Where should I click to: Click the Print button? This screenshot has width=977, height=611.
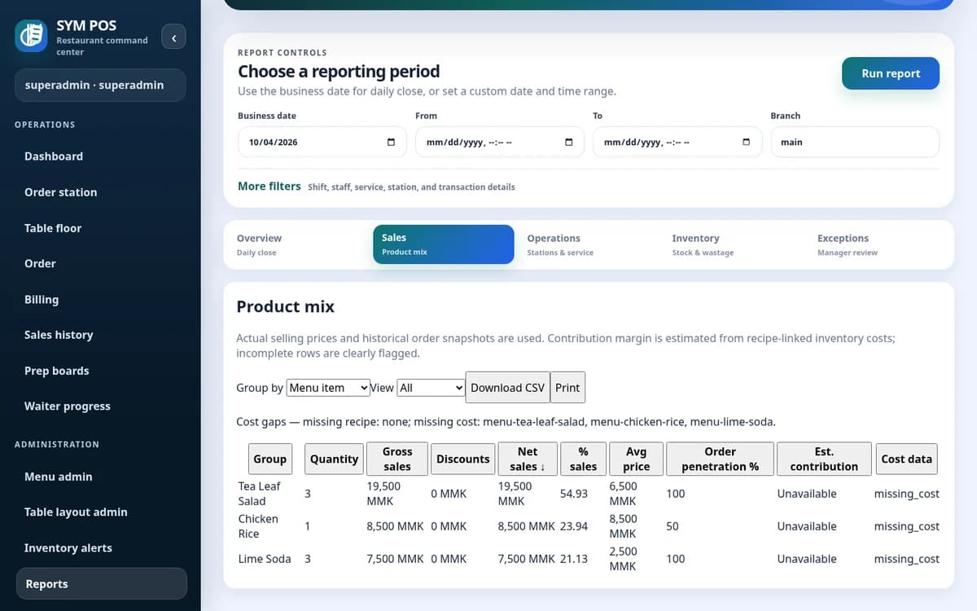click(567, 388)
